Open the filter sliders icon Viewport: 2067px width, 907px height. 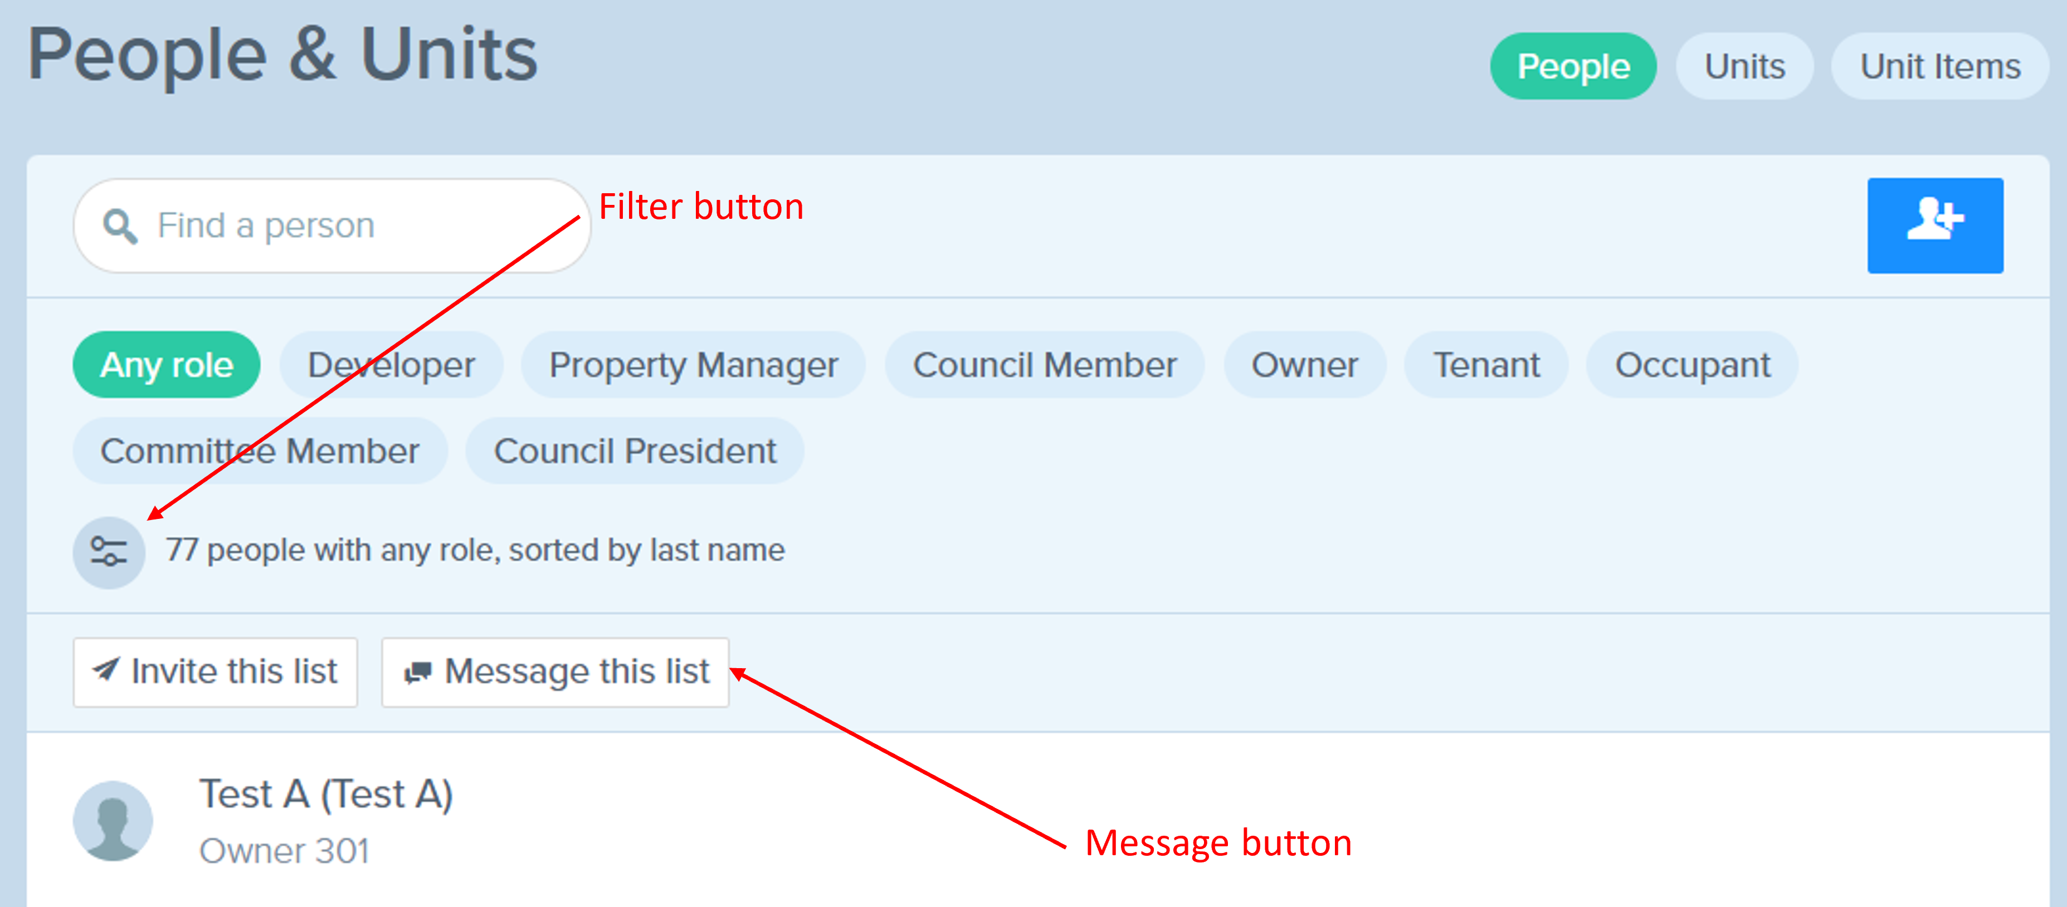(x=109, y=552)
